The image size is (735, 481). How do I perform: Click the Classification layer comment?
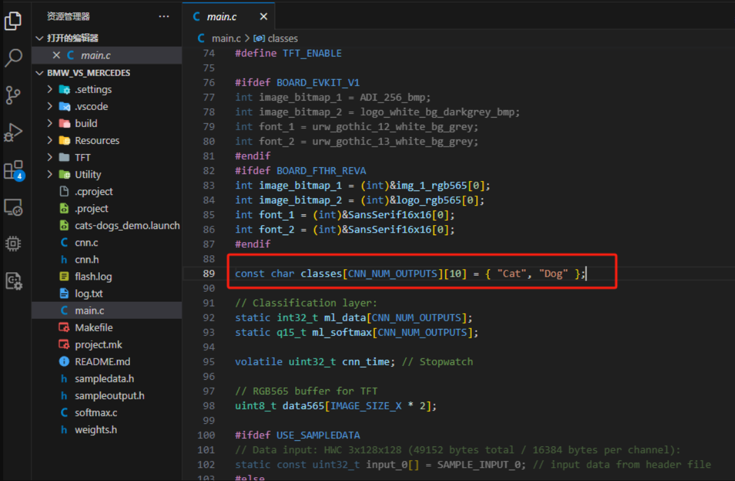coord(306,303)
